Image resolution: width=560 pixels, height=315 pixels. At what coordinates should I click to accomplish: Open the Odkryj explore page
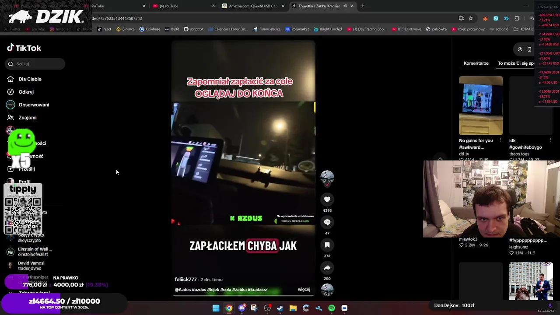[21, 92]
